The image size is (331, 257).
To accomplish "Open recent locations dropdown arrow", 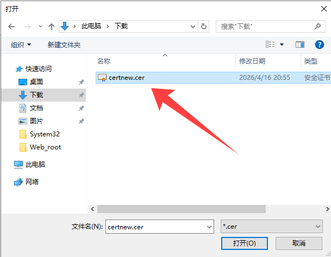I will (x=40, y=27).
